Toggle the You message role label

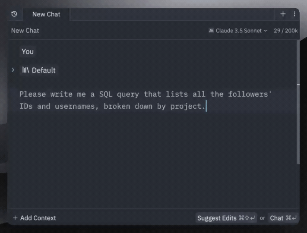pyautogui.click(x=28, y=51)
